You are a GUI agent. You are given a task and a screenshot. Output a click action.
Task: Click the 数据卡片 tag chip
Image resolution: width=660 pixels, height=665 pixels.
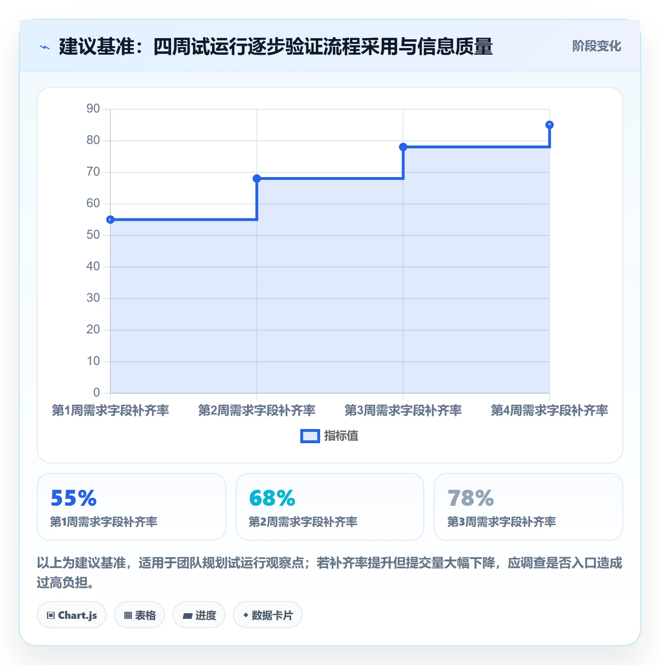tap(268, 615)
